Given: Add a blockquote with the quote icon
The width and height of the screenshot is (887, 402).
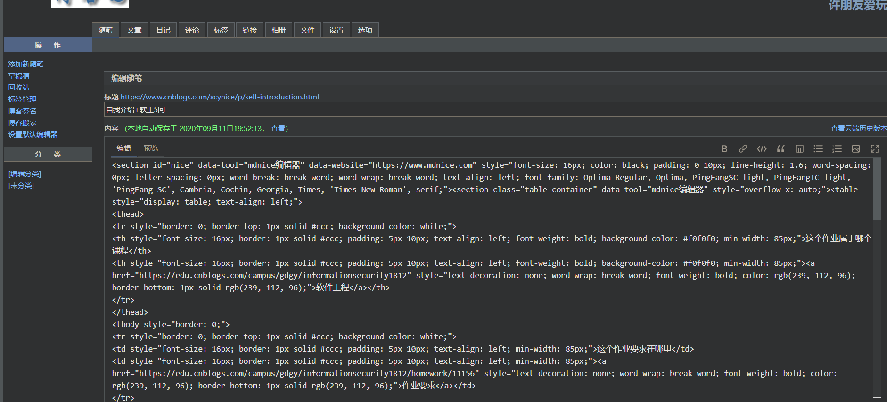Looking at the screenshot, I should (780, 149).
